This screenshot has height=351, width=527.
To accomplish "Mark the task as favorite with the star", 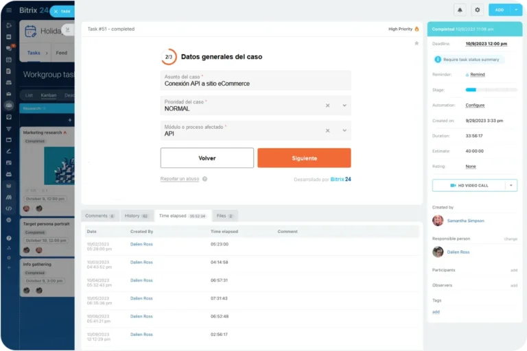I will 417,43.
